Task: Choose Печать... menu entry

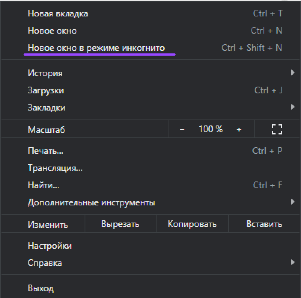Action: pos(150,151)
